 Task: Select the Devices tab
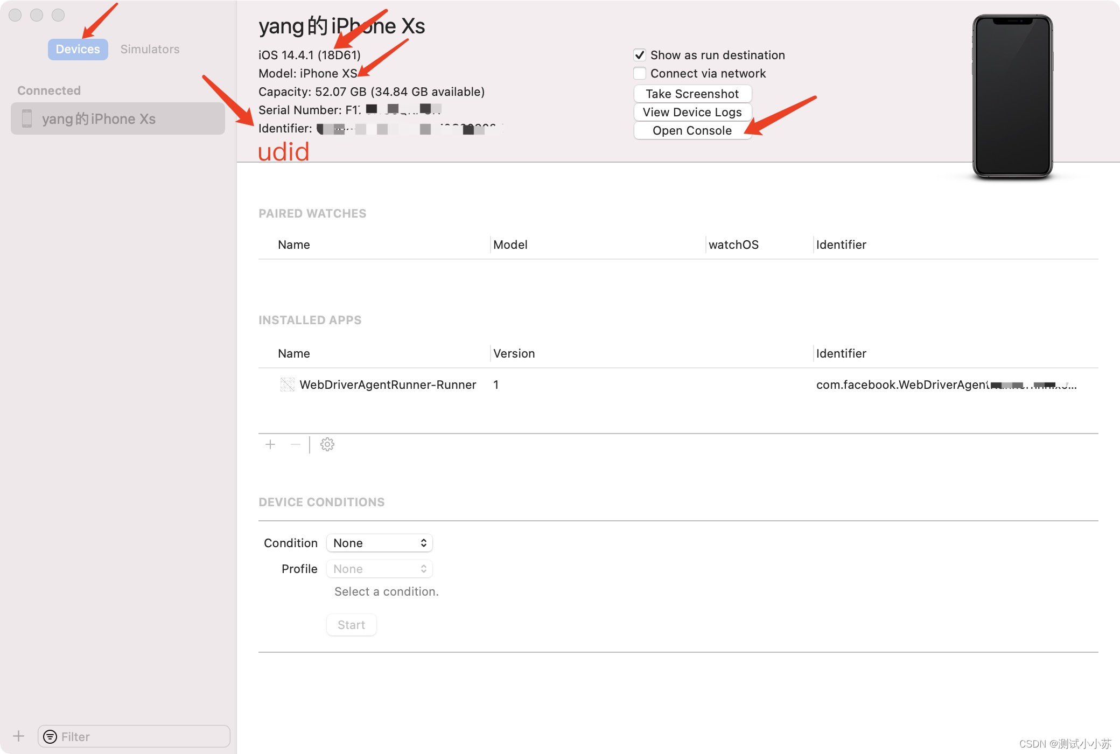click(78, 49)
